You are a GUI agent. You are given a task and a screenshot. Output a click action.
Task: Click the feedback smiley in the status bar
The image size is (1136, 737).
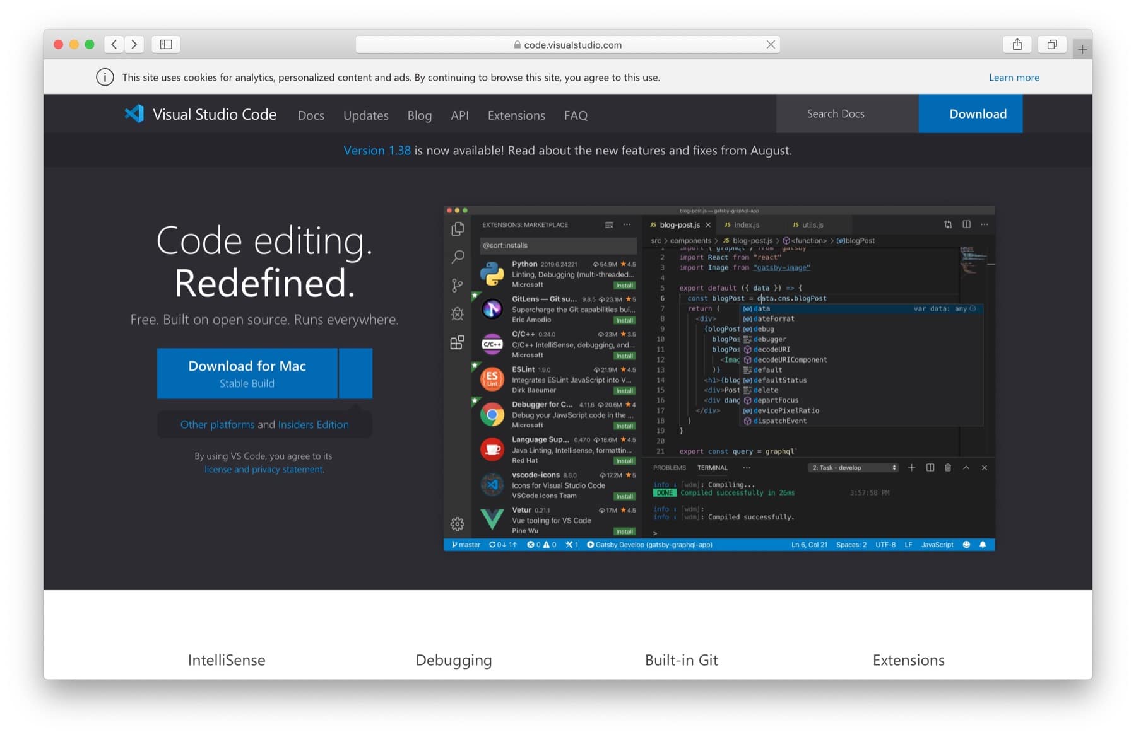[967, 544]
